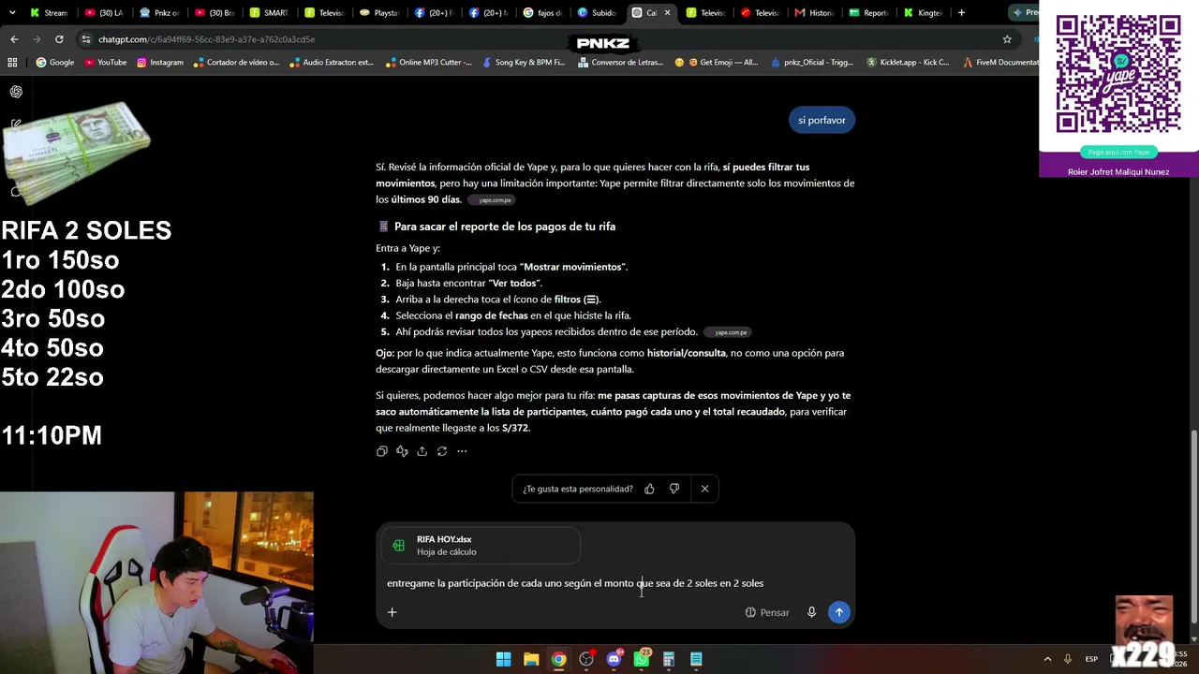The image size is (1199, 674).
Task: Switch to the Reporte browser tab
Action: tap(868, 13)
